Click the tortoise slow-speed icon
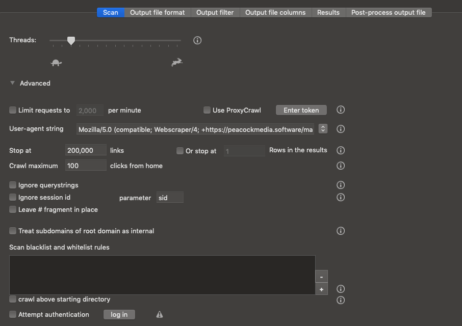Viewport: 462px width, 326px height. 56,63
